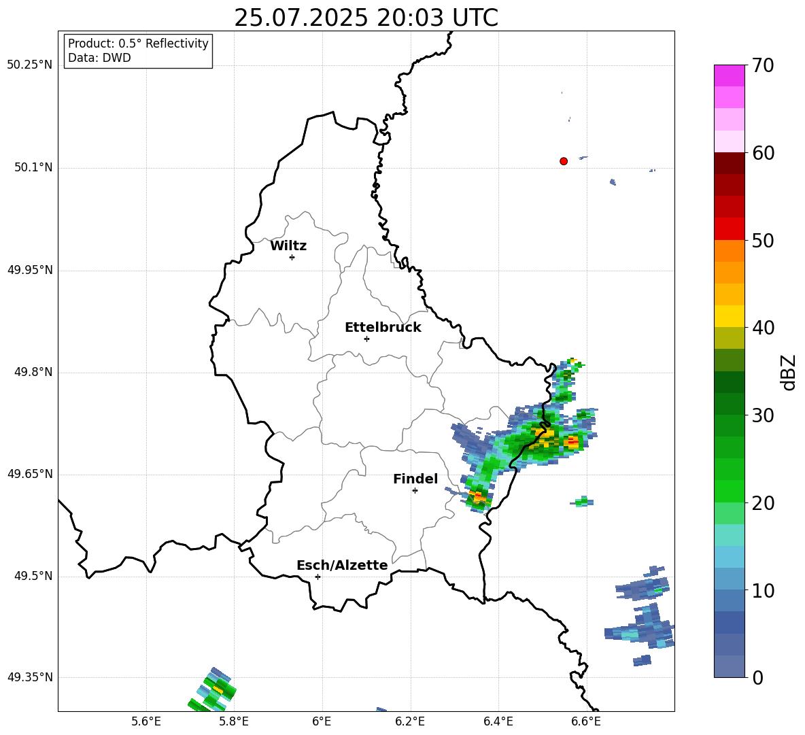The height and width of the screenshot is (735, 805).
Task: Pick the magenta swatch at colorbar top
Action: pyautogui.click(x=729, y=75)
